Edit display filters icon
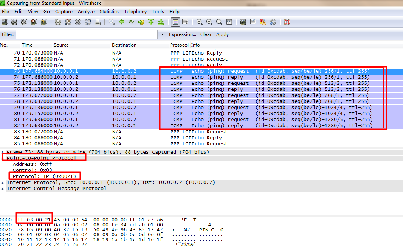 point(253,22)
